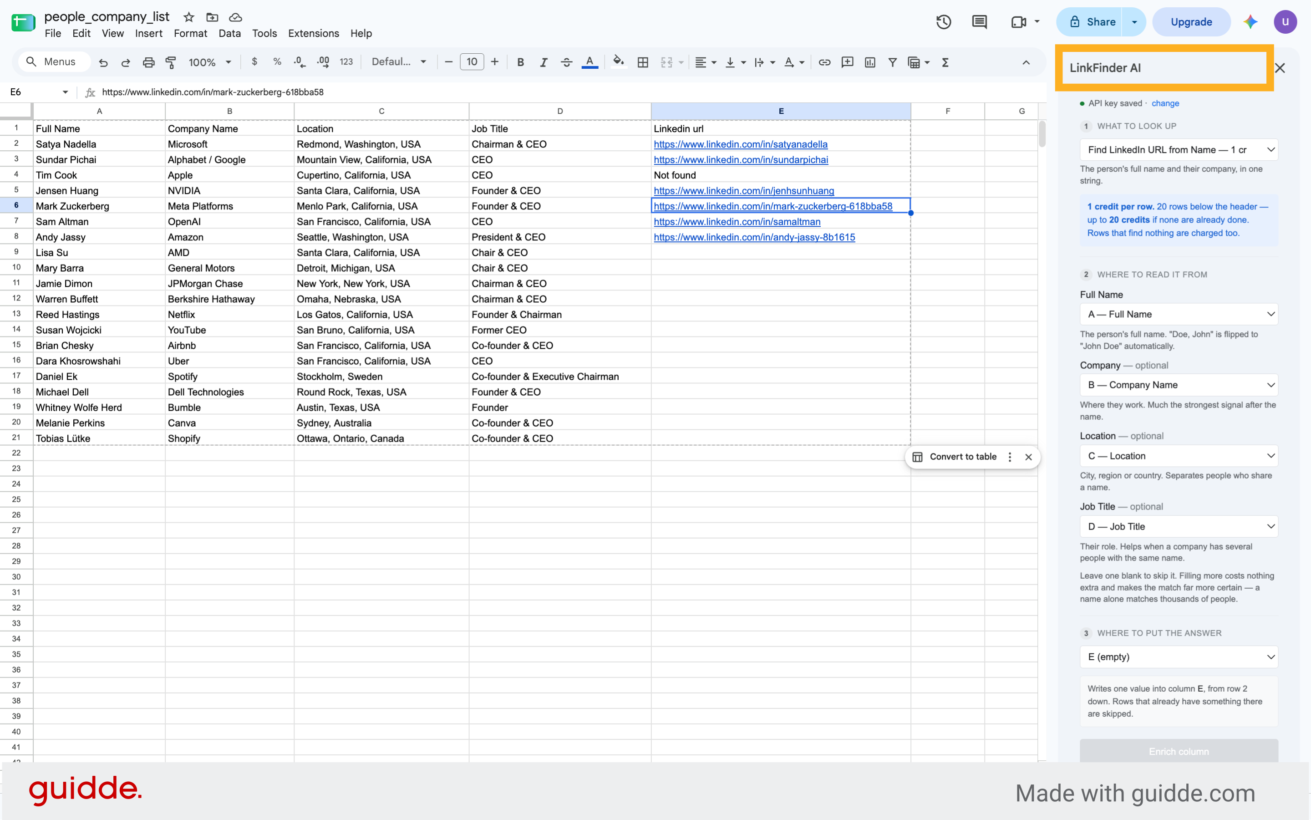Star the people_company_list document
This screenshot has height=820, width=1311.
tap(188, 17)
